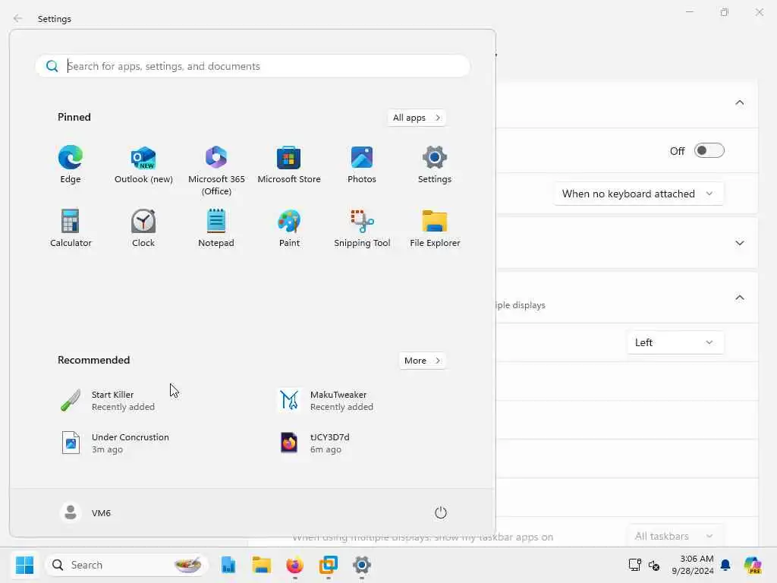The width and height of the screenshot is (777, 583).
Task: Open File Explorer pinned app
Action: [435, 228]
